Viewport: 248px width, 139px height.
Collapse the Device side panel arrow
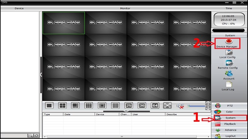tap(41, 75)
